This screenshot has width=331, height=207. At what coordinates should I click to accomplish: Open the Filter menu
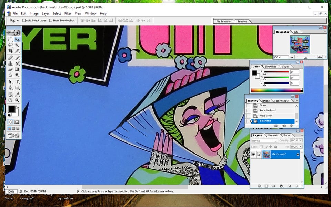point(68,13)
